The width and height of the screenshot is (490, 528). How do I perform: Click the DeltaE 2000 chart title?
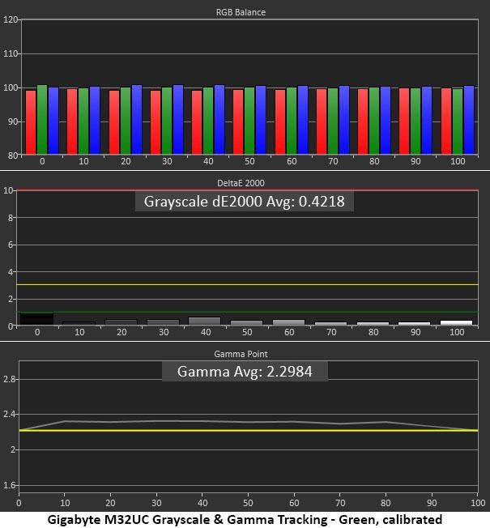tap(241, 183)
